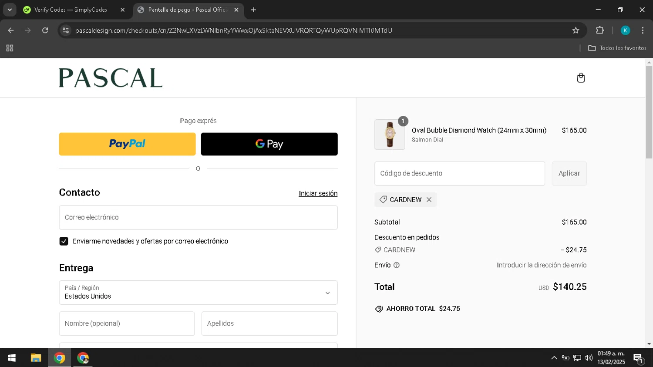The image size is (653, 367).
Task: View site information icon in address bar
Action: [x=66, y=30]
